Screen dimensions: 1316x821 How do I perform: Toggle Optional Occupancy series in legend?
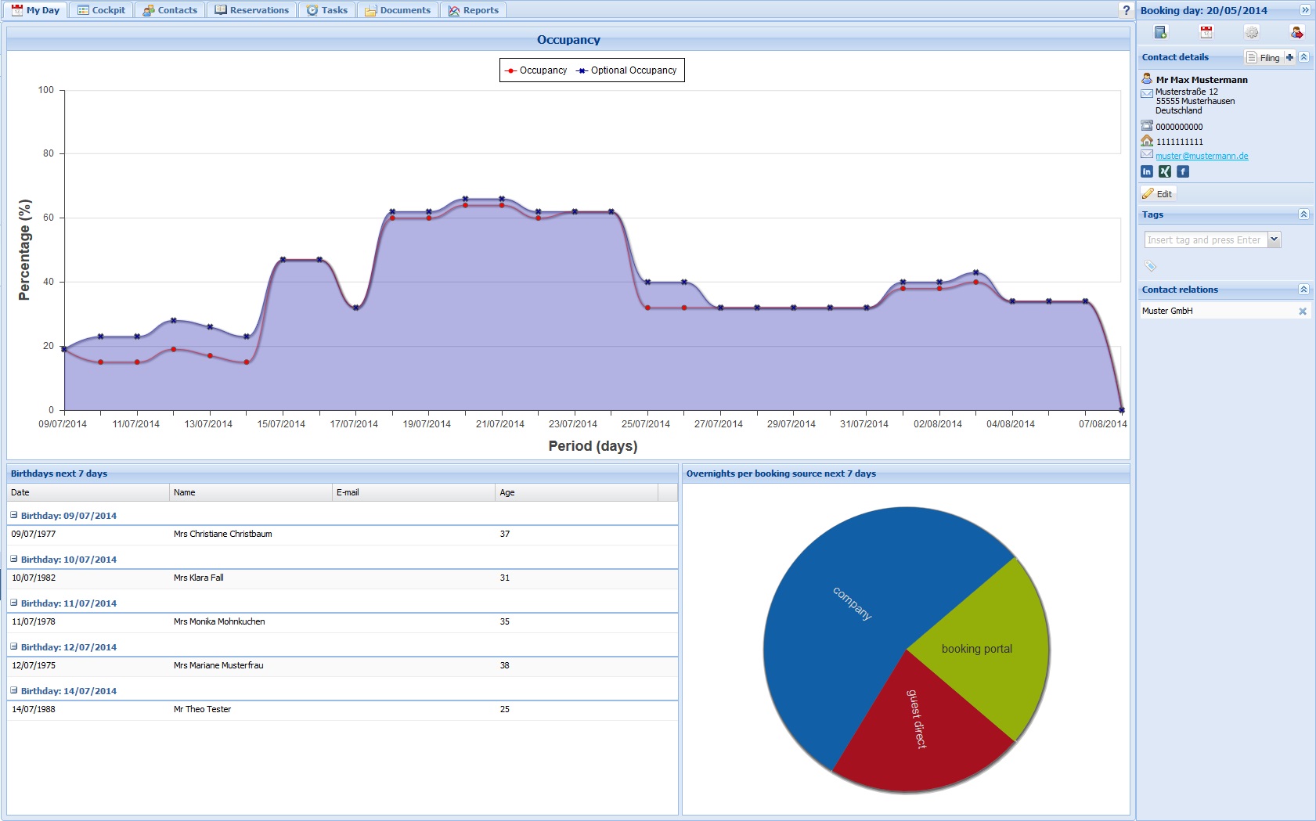tap(626, 70)
